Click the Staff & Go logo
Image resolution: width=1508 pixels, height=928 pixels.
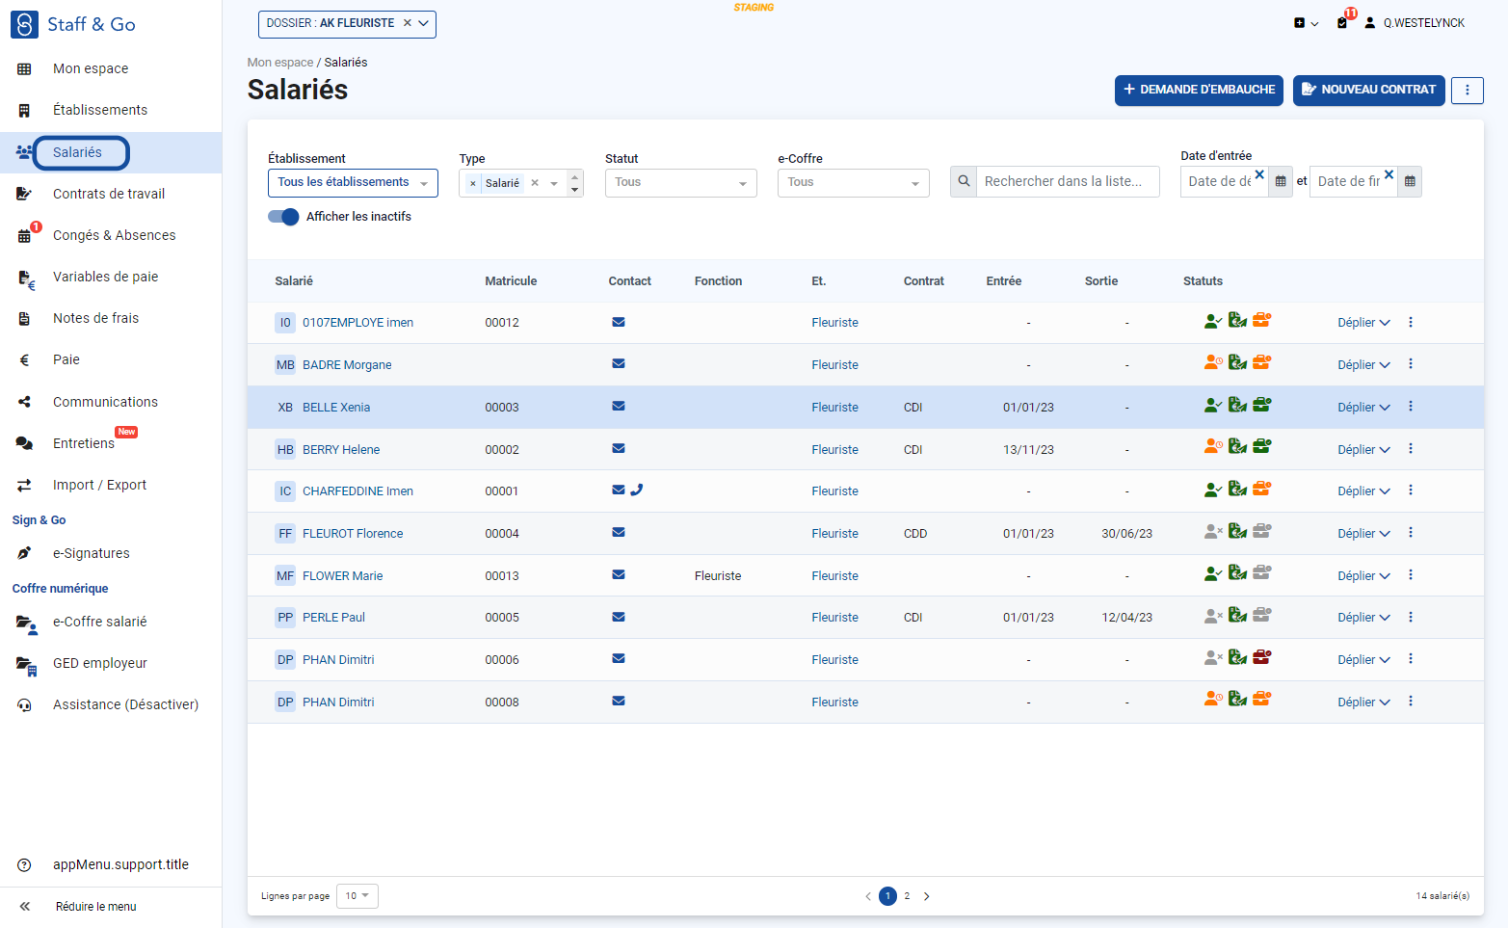point(73,24)
